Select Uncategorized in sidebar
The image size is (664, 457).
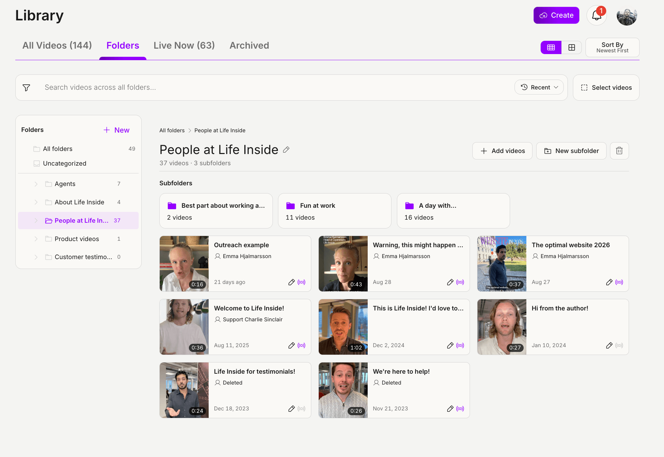78,164
